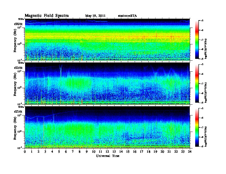The width and height of the screenshot is (226, 174).
Task: Select the dZ/dt panel label
Action: click(x=18, y=111)
